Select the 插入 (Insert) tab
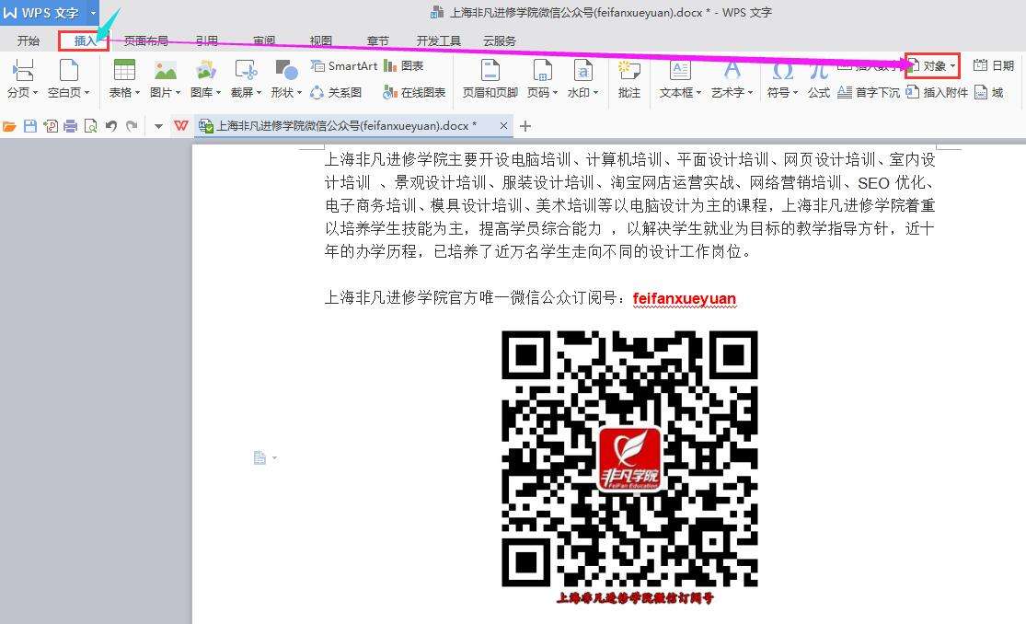1026x624 pixels. 84,40
